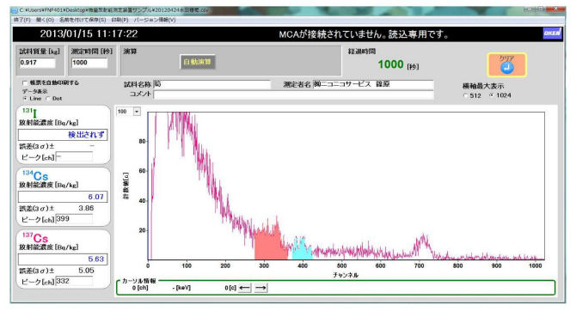
Task: Click the 137Cs error value 5.05
Action: [86, 271]
